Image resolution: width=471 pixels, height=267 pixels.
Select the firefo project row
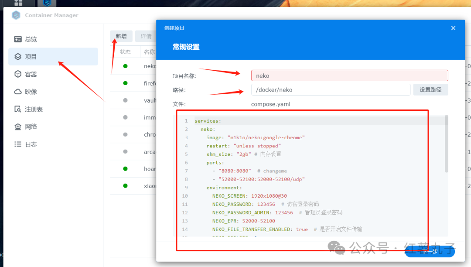133,83
